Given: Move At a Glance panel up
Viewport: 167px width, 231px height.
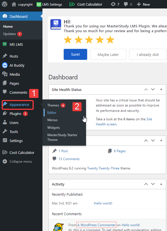Looking at the screenshot, I should pos(146,141).
